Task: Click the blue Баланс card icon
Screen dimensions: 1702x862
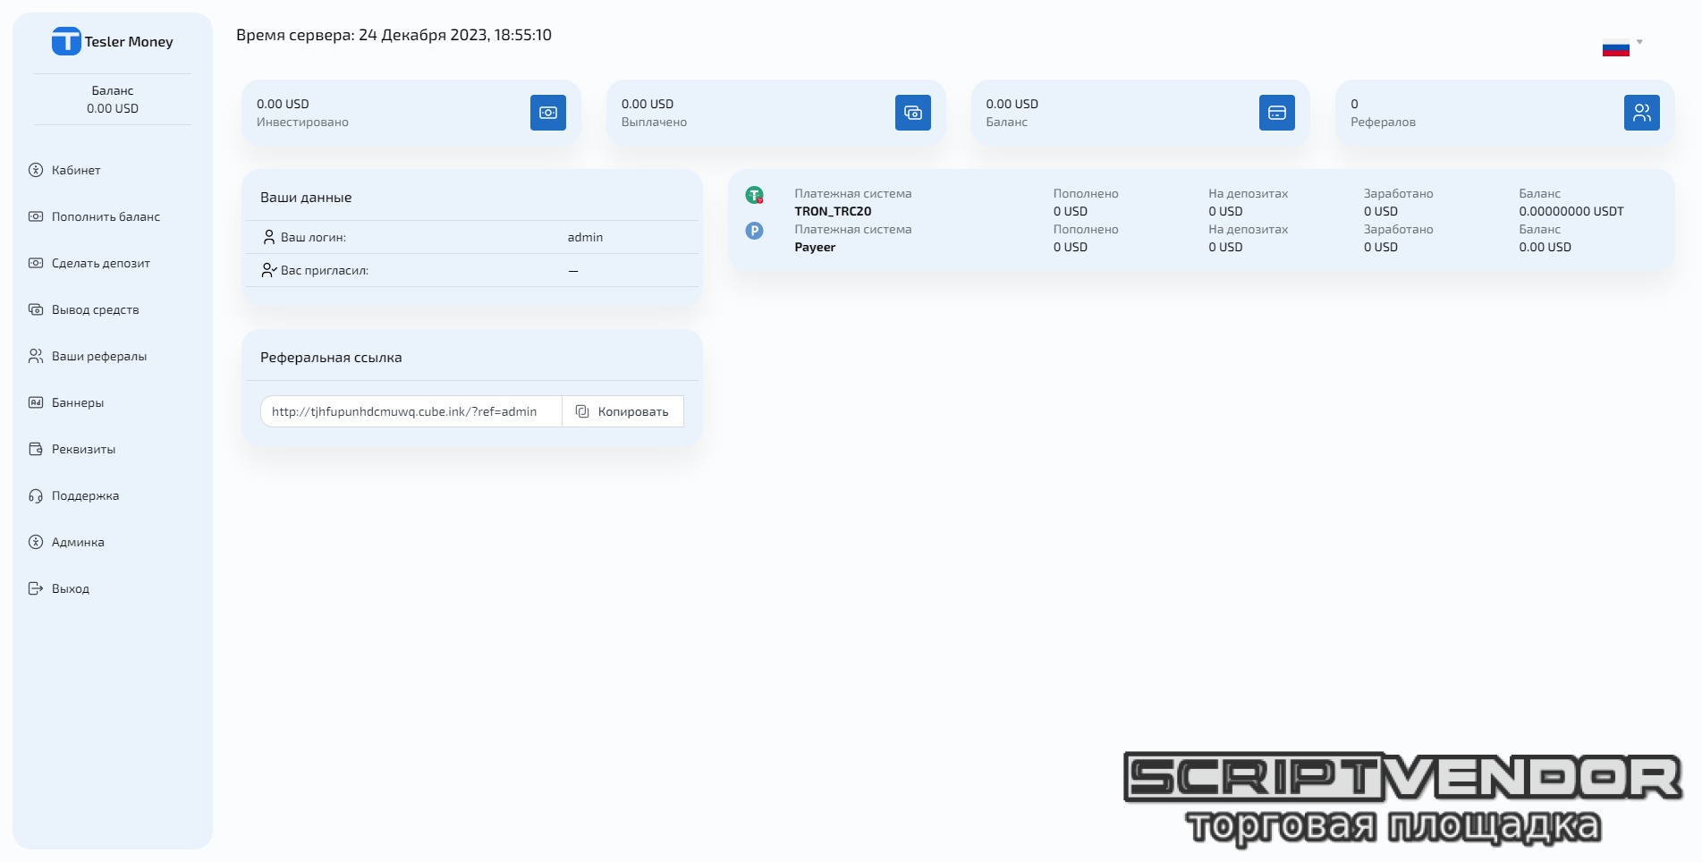Action: click(1277, 113)
